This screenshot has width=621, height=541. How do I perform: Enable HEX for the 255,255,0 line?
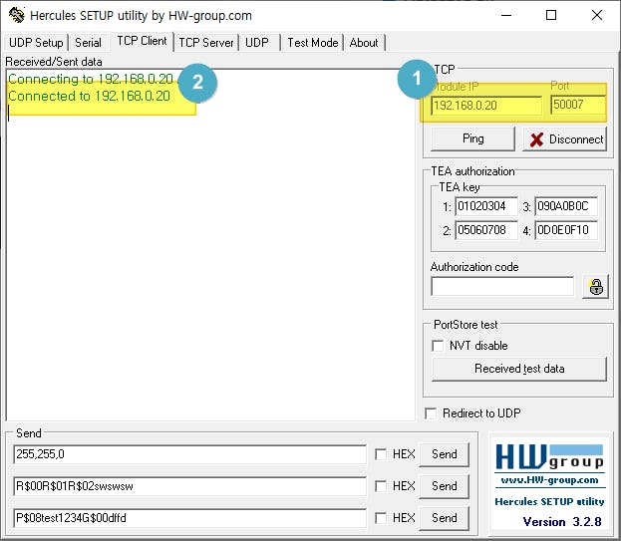coord(381,454)
